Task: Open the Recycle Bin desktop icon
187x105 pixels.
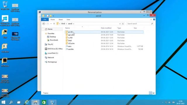Action: (5, 5)
